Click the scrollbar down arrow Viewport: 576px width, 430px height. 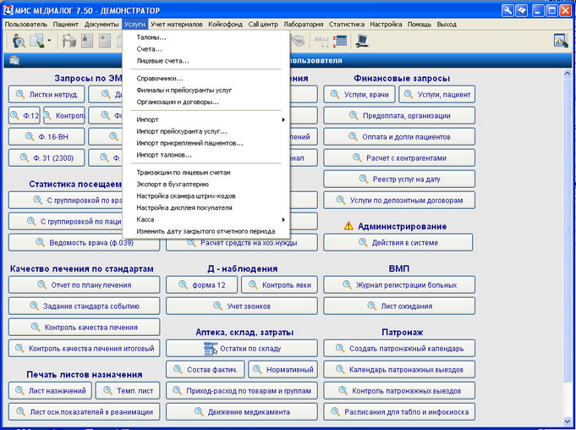click(567, 422)
